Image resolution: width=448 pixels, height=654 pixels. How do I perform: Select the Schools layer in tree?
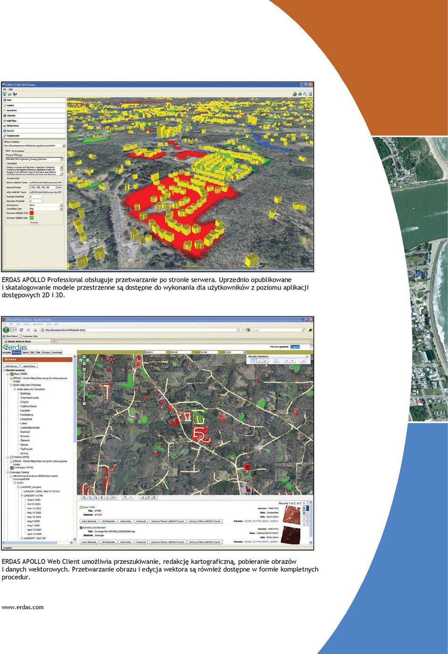pyautogui.click(x=25, y=436)
